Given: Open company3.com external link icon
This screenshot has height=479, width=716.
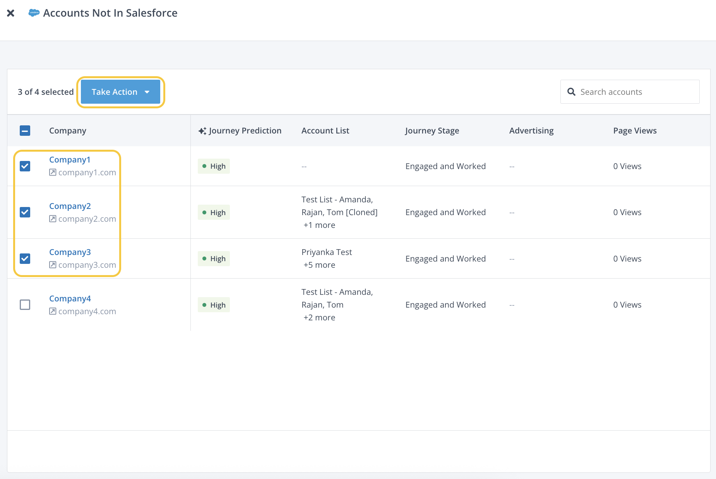Looking at the screenshot, I should [53, 265].
